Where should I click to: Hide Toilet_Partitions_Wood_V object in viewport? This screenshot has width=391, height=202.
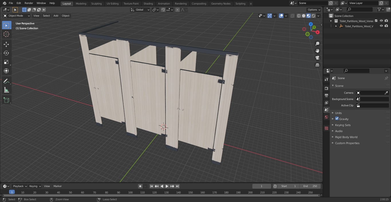pos(381,26)
